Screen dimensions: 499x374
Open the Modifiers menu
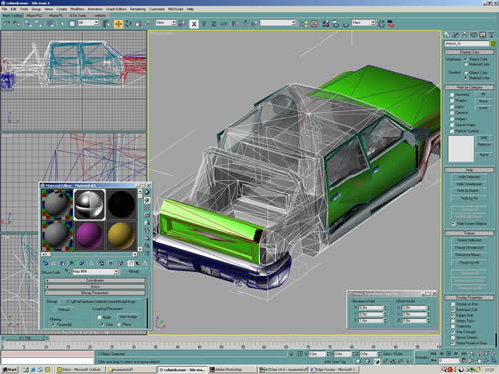click(77, 9)
